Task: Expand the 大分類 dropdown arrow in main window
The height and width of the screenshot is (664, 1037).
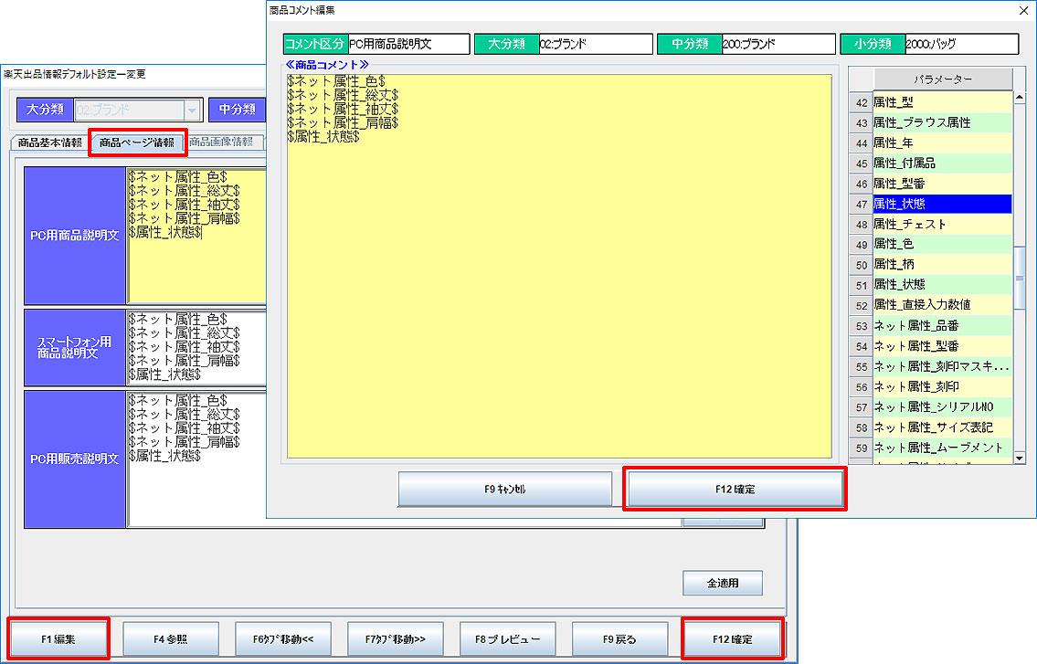Action: [192, 111]
